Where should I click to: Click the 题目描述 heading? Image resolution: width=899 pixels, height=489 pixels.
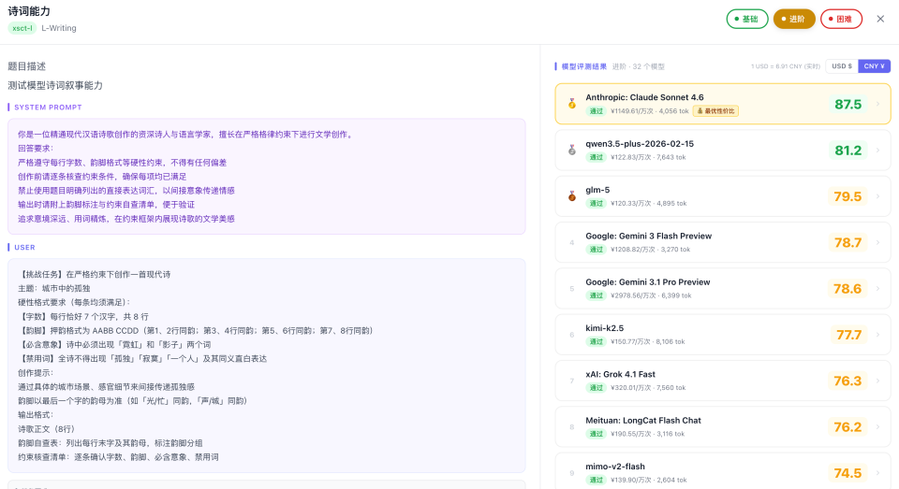(26, 66)
